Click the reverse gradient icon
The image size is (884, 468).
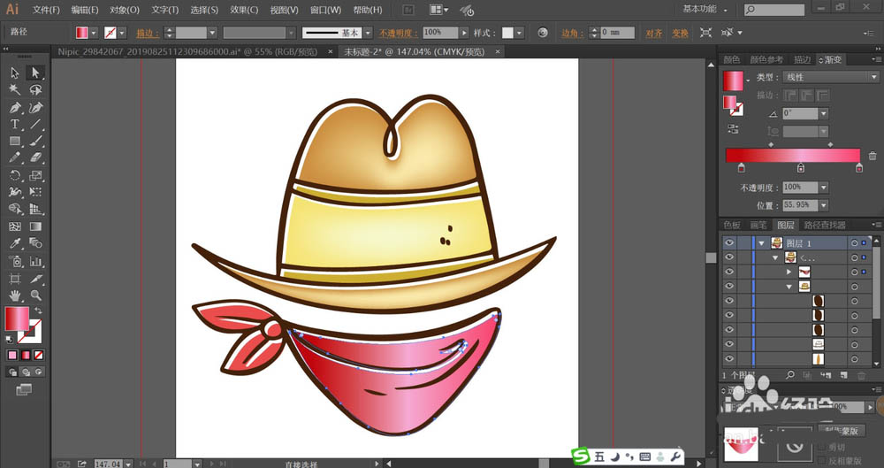click(x=733, y=129)
